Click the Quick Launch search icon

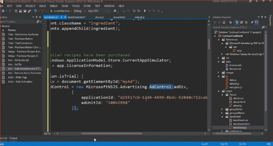pyautogui.click(x=250, y=1)
